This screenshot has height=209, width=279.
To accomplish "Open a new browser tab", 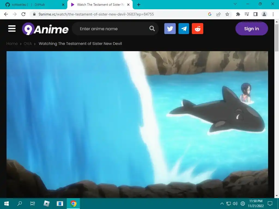I will [139, 5].
